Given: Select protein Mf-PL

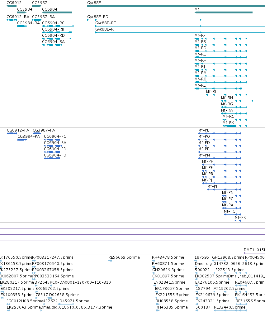Looking at the screenshot, I should tap(204, 130).
